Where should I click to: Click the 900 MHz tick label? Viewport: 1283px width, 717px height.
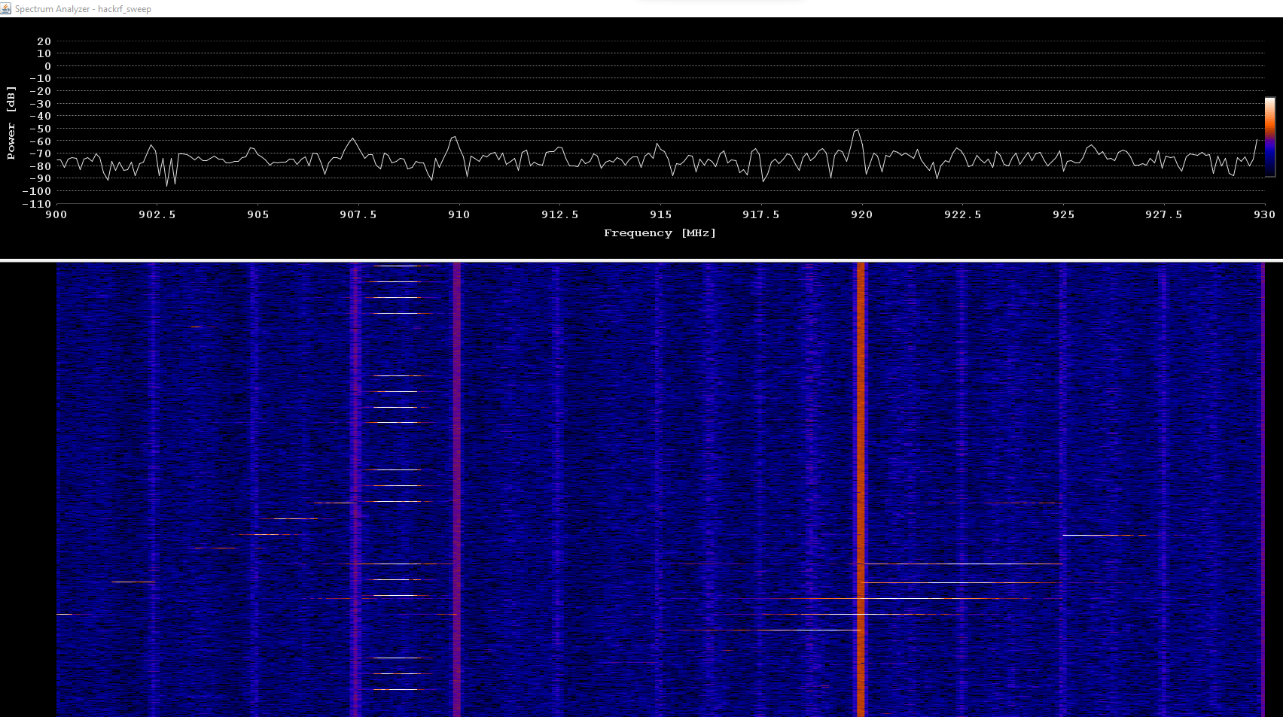pyautogui.click(x=56, y=214)
